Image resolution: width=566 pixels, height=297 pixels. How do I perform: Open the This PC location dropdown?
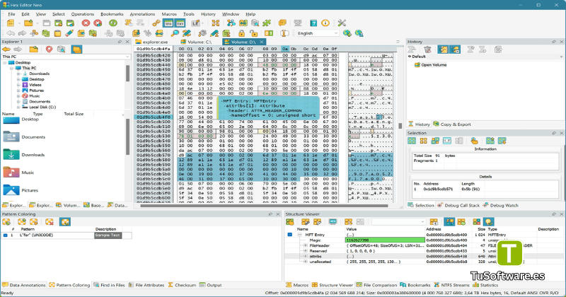(x=65, y=57)
